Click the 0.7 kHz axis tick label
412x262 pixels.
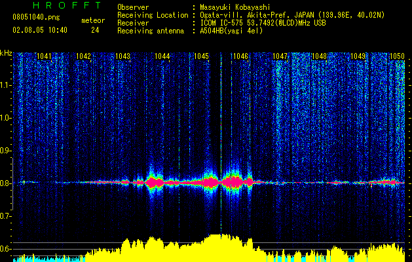[5, 216]
